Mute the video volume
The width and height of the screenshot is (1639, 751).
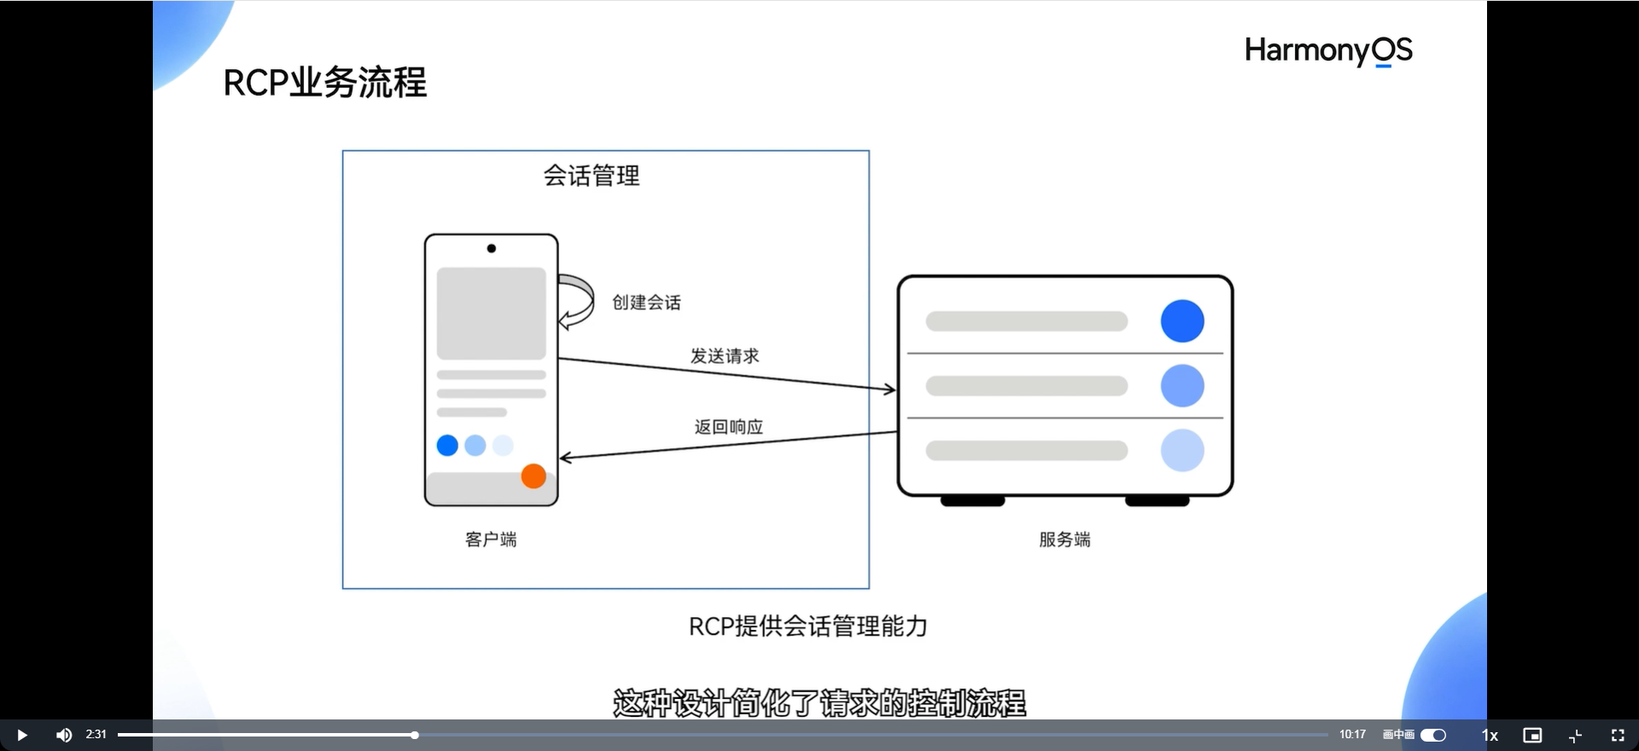tap(64, 735)
